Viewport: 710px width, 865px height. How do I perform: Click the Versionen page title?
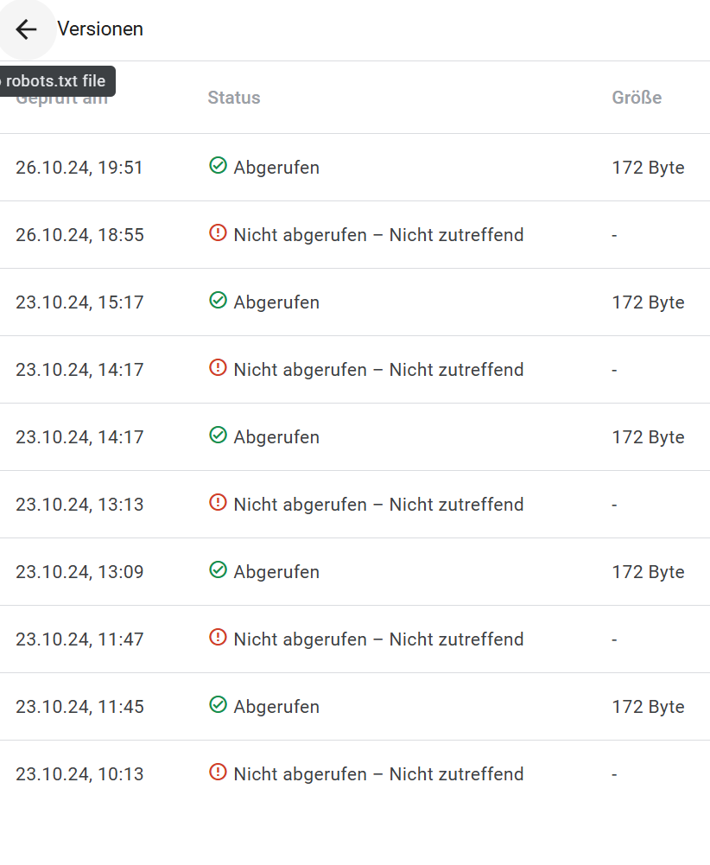[x=100, y=29]
